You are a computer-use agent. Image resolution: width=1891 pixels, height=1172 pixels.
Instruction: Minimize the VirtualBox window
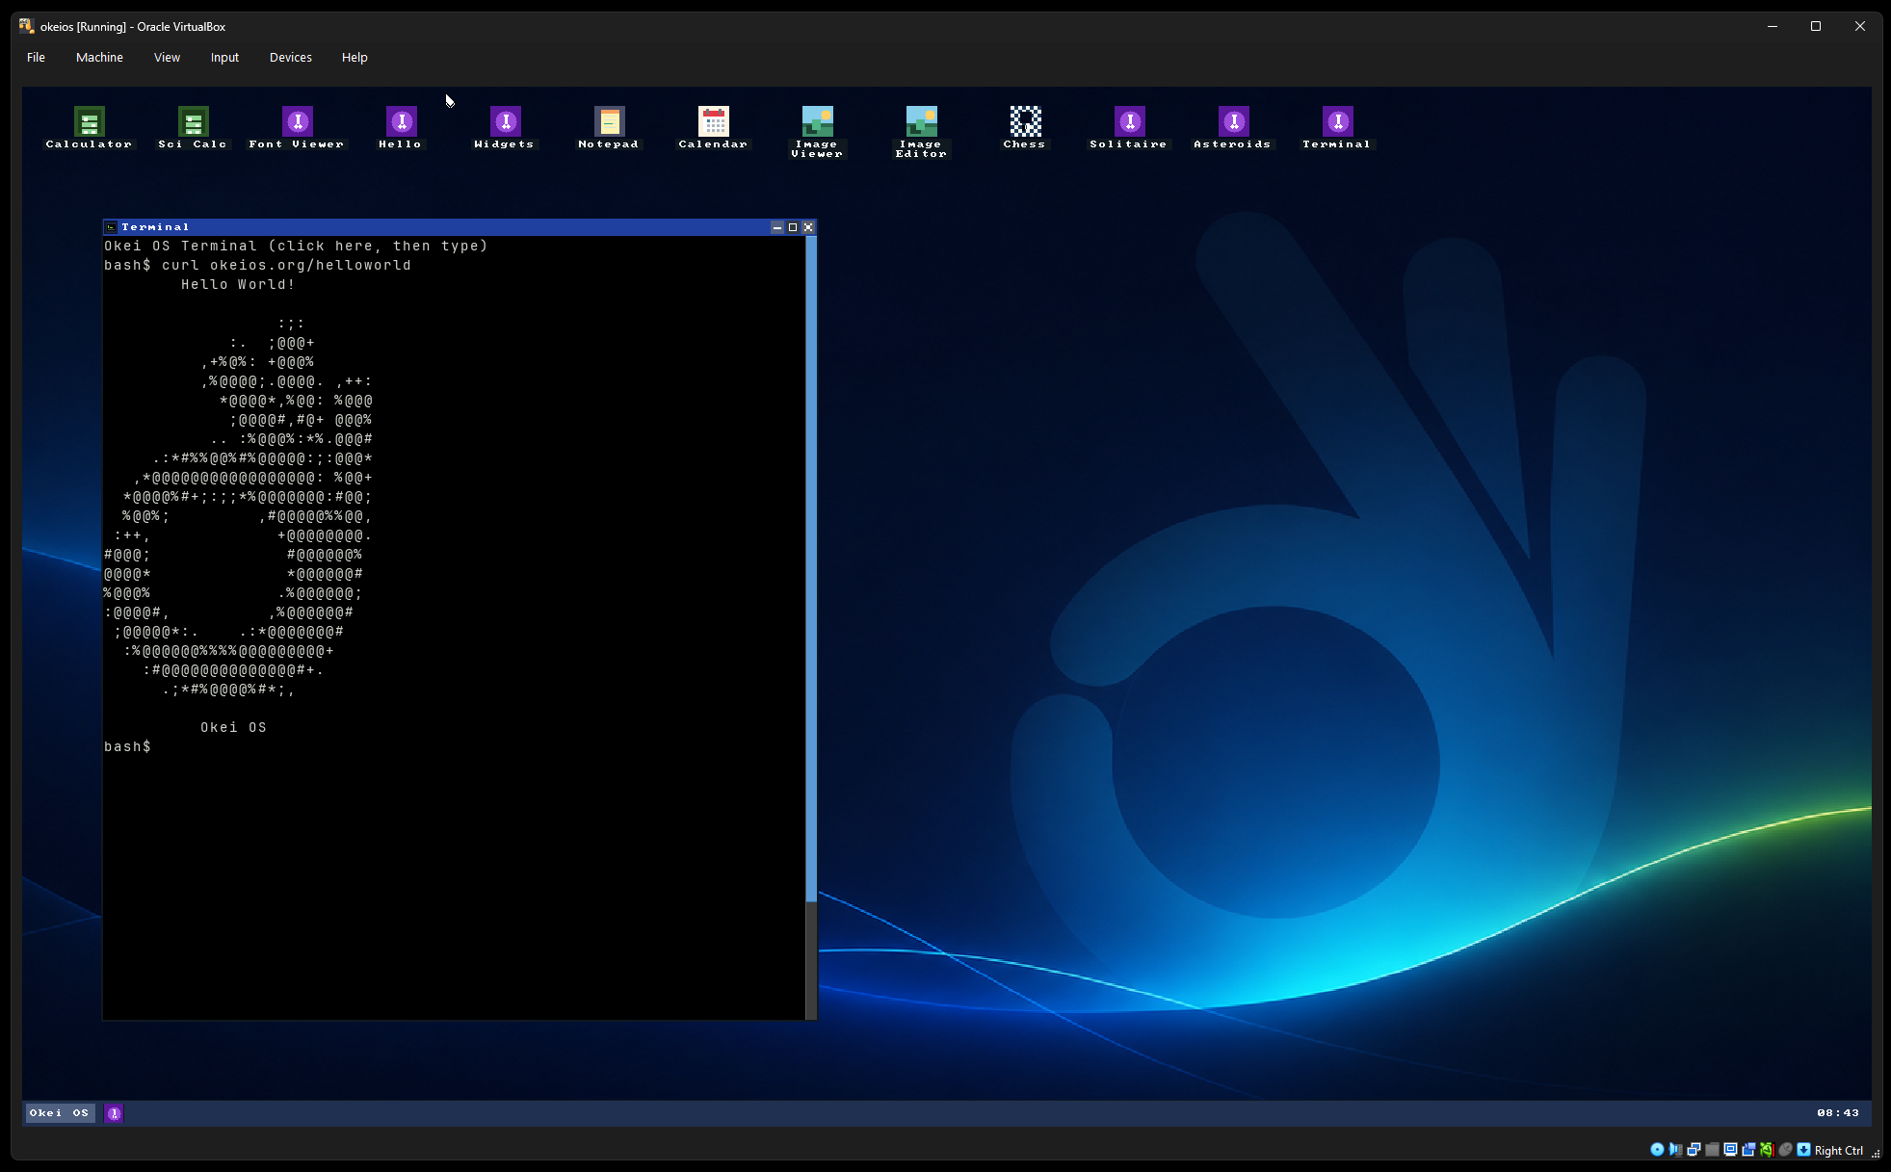[1772, 26]
